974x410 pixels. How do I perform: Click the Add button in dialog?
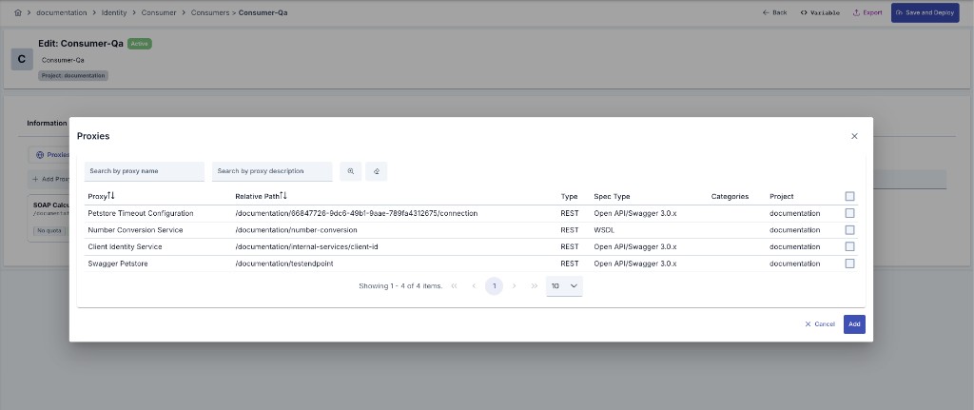point(854,324)
